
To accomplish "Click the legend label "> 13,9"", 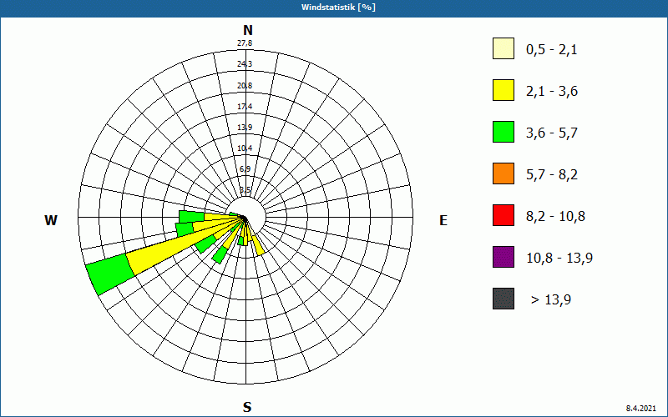I will pyautogui.click(x=551, y=300).
